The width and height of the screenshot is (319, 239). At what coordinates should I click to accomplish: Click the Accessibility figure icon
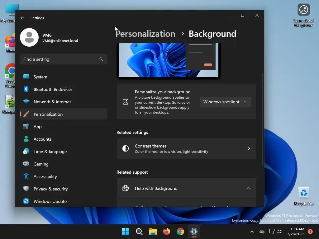(x=26, y=176)
